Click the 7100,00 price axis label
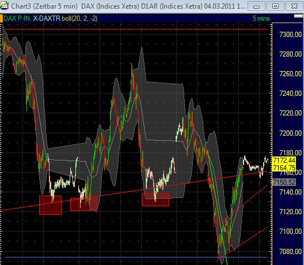Viewport: 304px width, 265px height. point(290,232)
